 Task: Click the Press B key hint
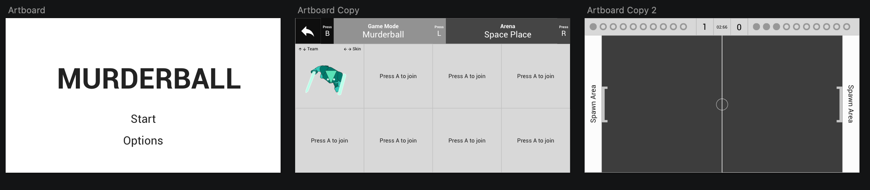[327, 31]
